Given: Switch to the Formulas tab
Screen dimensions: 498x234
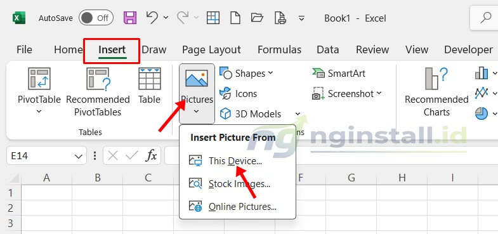Looking at the screenshot, I should [x=279, y=49].
